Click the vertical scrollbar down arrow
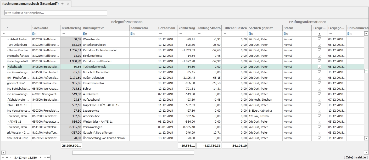 pyautogui.click(x=366, y=138)
